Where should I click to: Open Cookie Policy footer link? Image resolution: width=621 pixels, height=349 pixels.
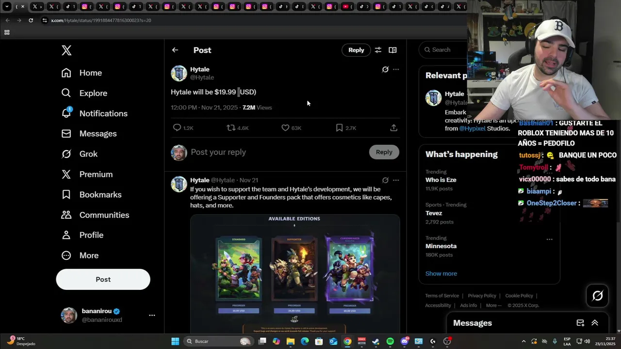click(x=519, y=296)
